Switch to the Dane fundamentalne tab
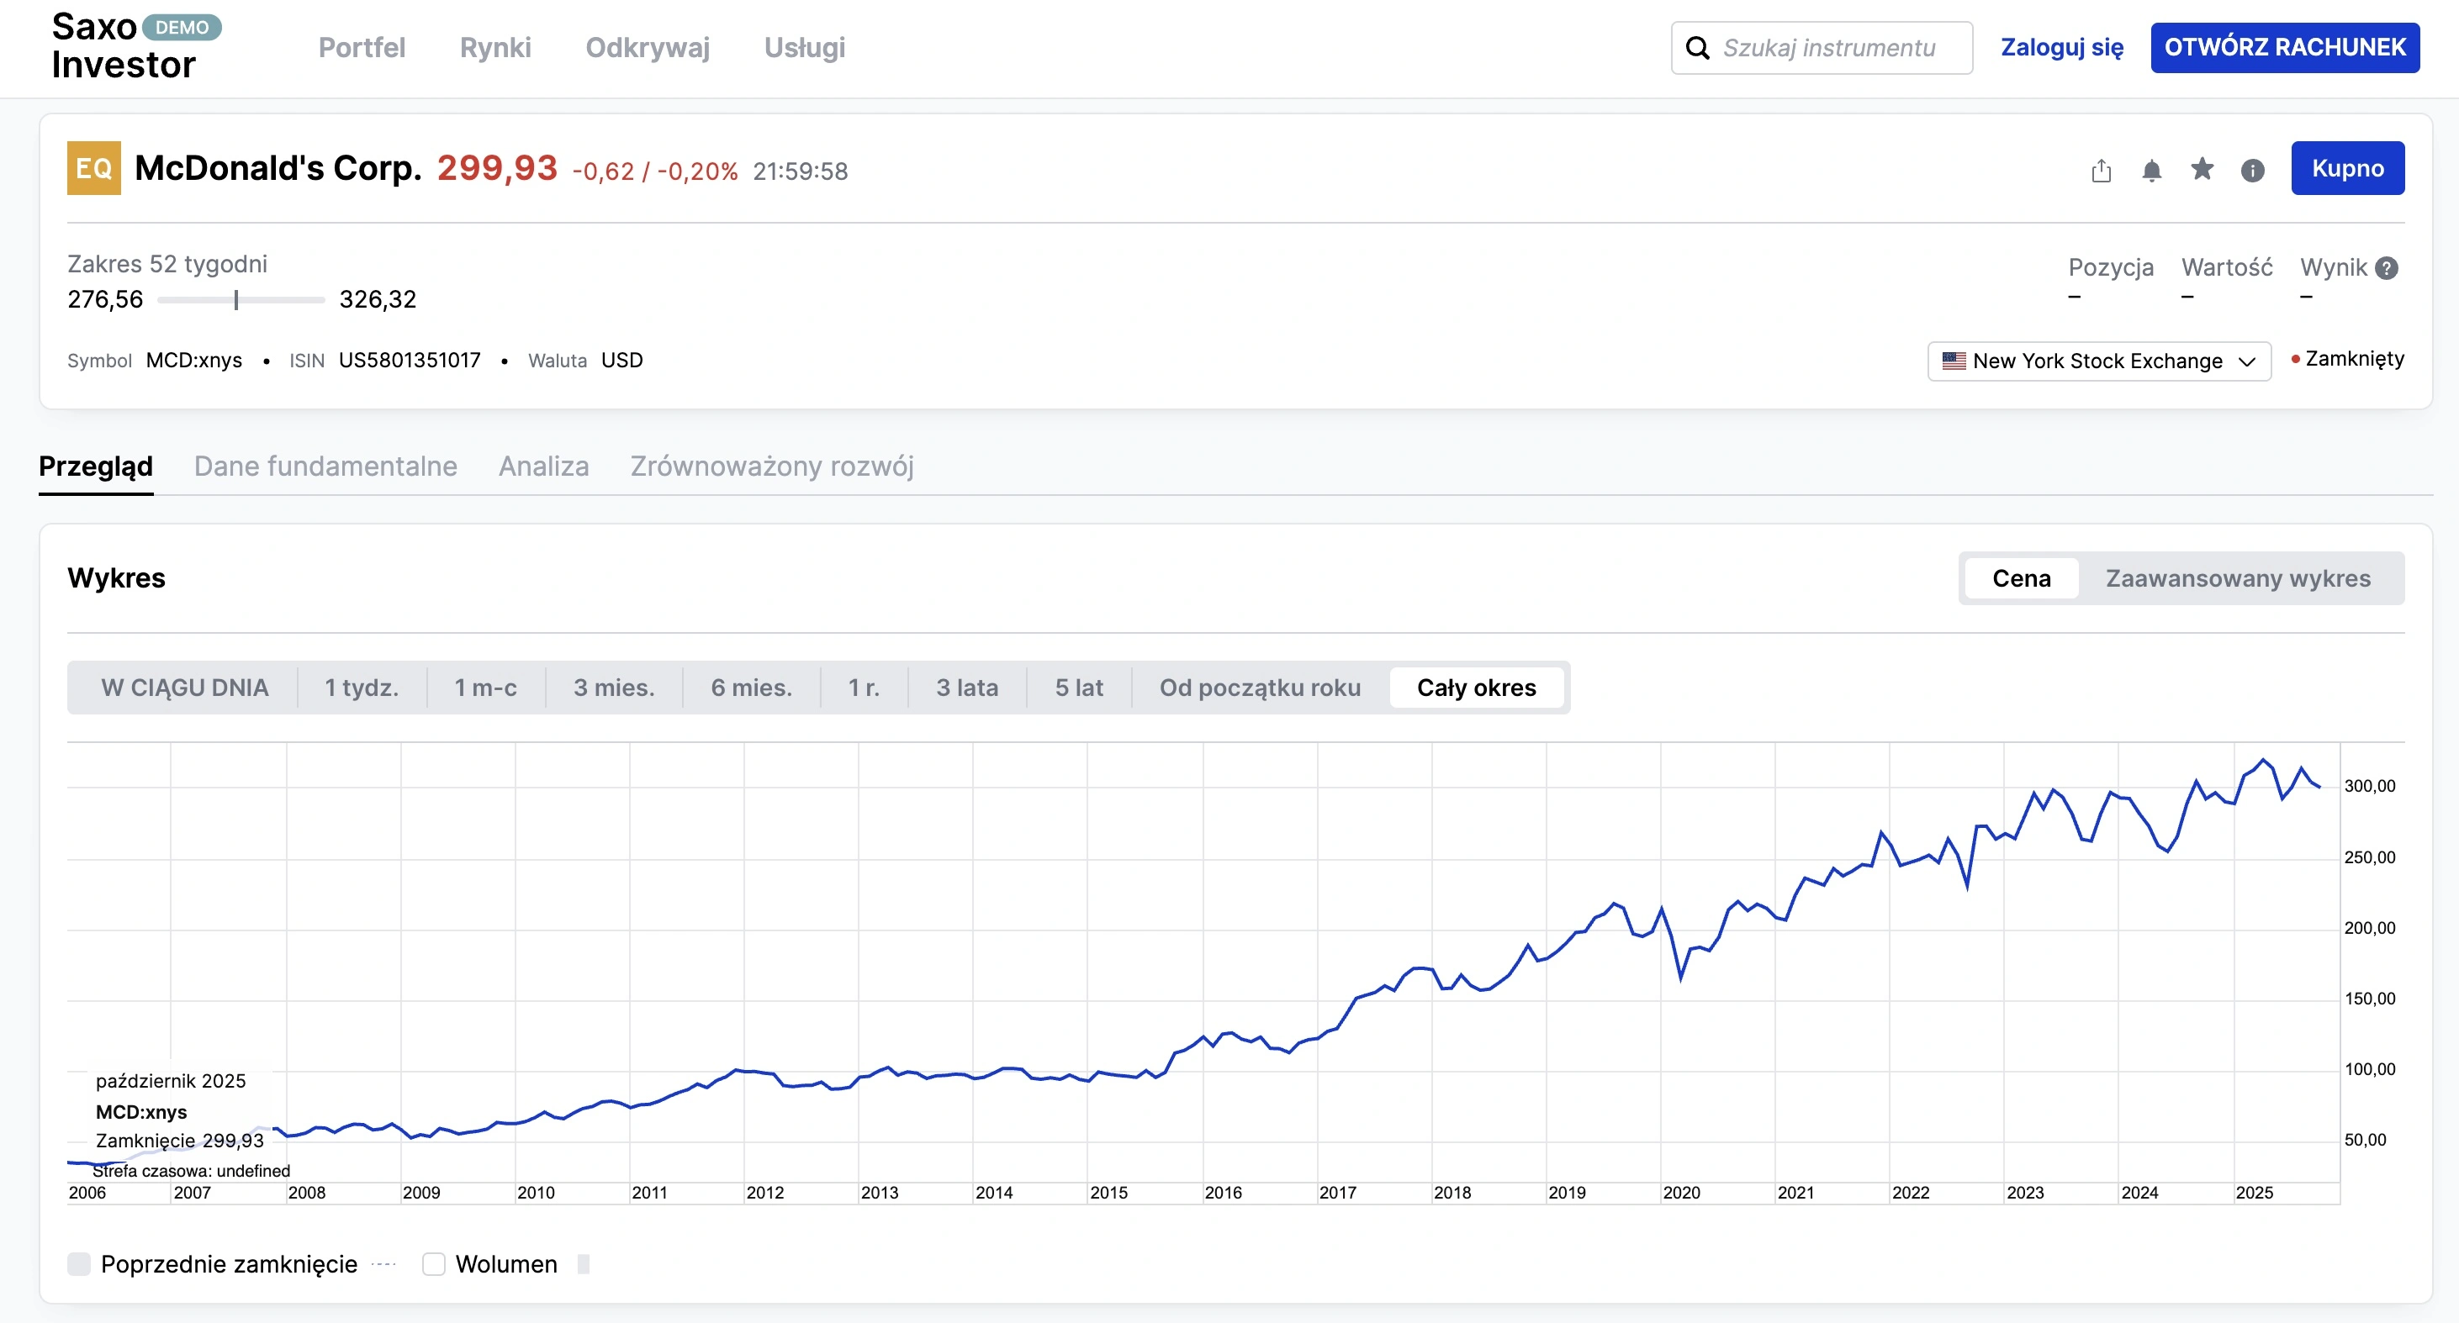This screenshot has width=2459, height=1323. pyautogui.click(x=325, y=466)
